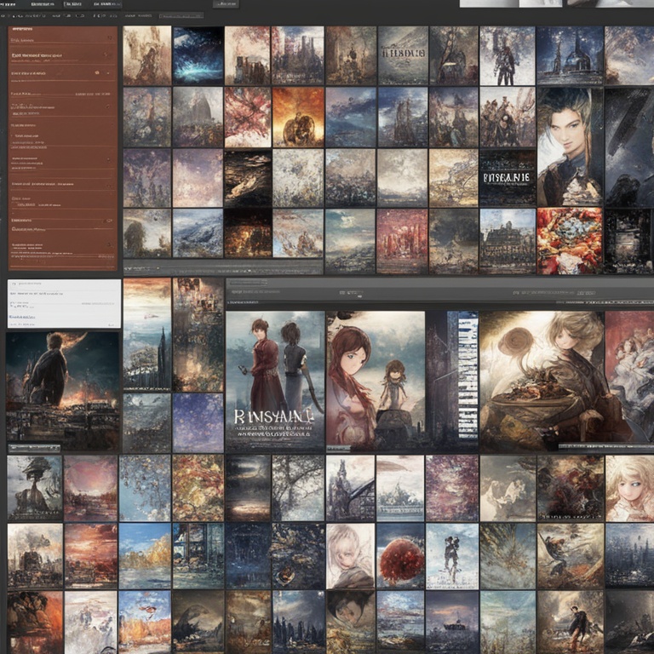Click the orange dot in the red sidebar
654x654 pixels.
[x=97, y=72]
